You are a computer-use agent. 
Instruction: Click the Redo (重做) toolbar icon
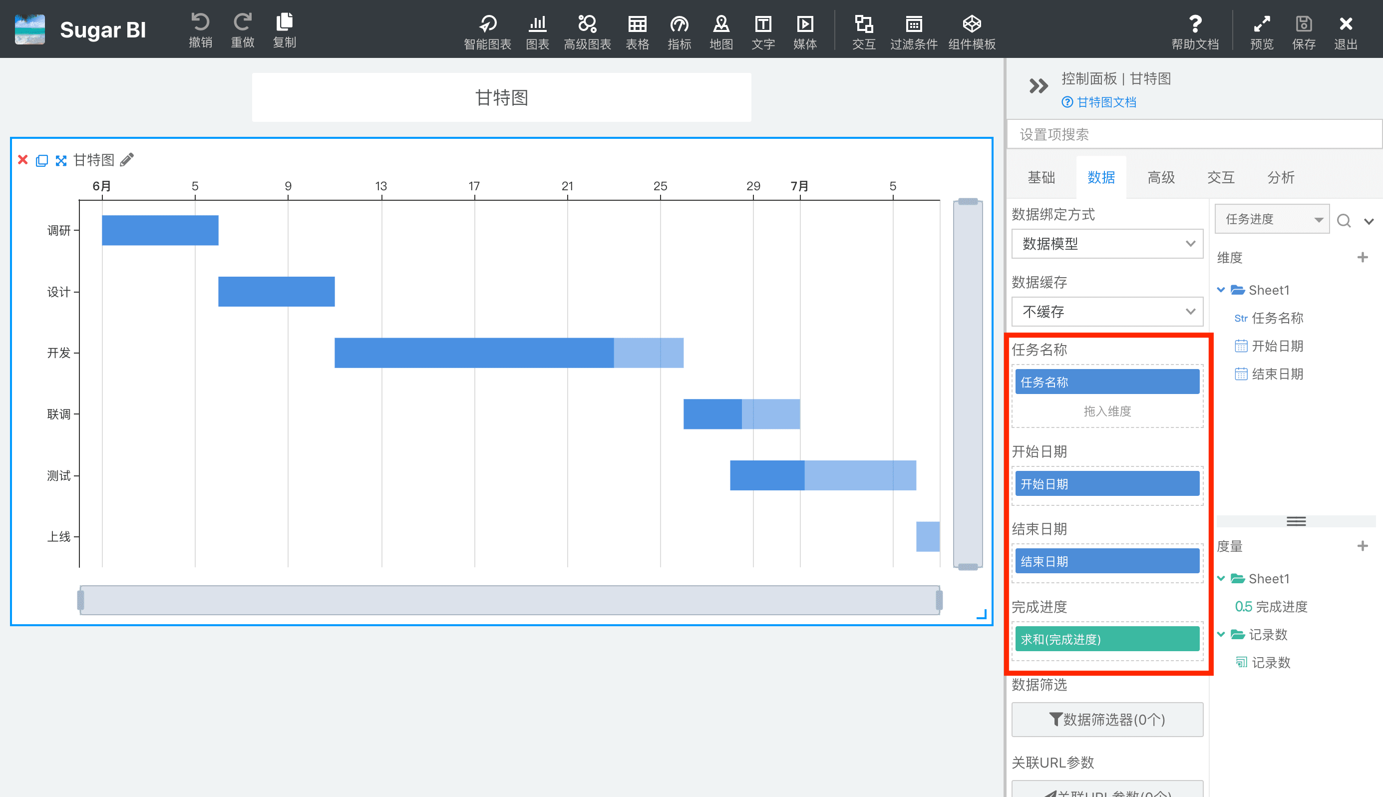(243, 30)
